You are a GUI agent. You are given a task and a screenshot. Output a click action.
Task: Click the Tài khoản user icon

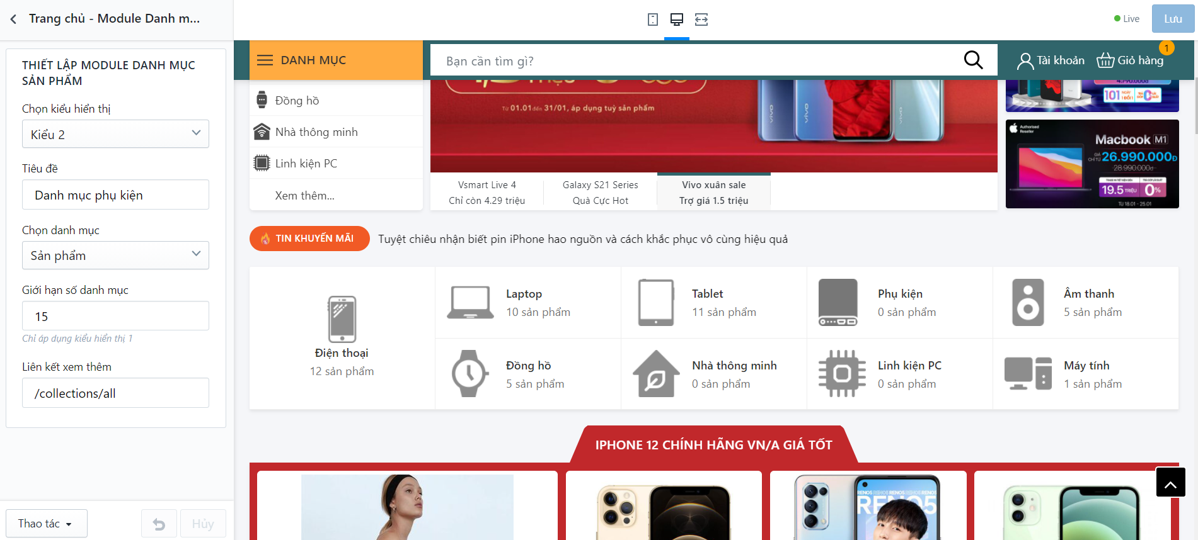[x=1025, y=60]
